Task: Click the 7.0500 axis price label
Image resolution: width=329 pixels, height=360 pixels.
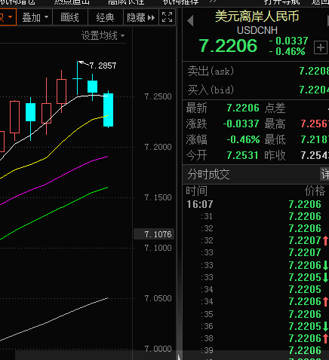Action: [158, 298]
